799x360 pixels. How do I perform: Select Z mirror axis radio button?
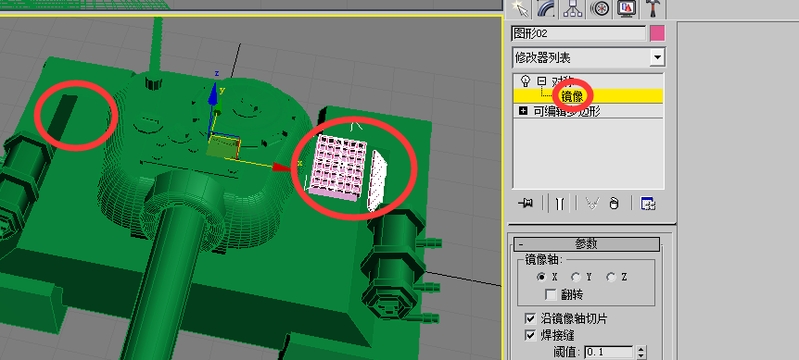[612, 277]
